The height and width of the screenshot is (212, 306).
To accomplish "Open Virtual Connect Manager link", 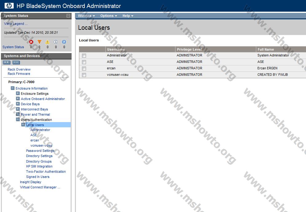I will (40, 187).
